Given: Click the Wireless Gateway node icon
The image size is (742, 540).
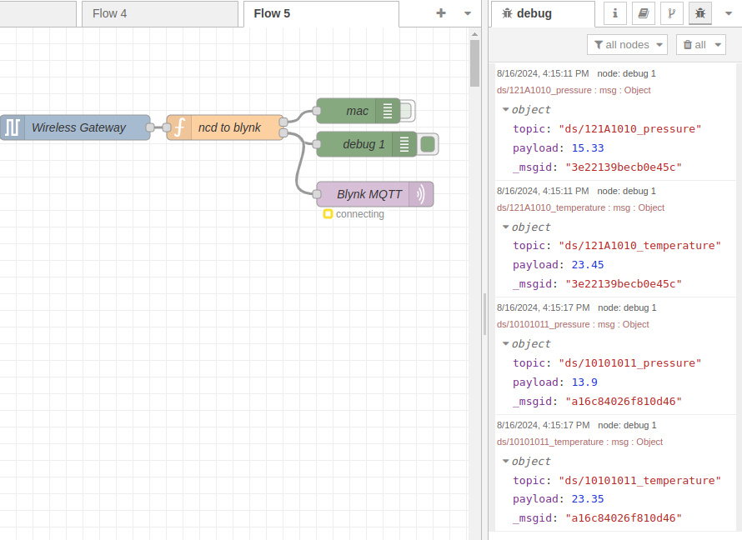Looking at the screenshot, I should pos(13,127).
